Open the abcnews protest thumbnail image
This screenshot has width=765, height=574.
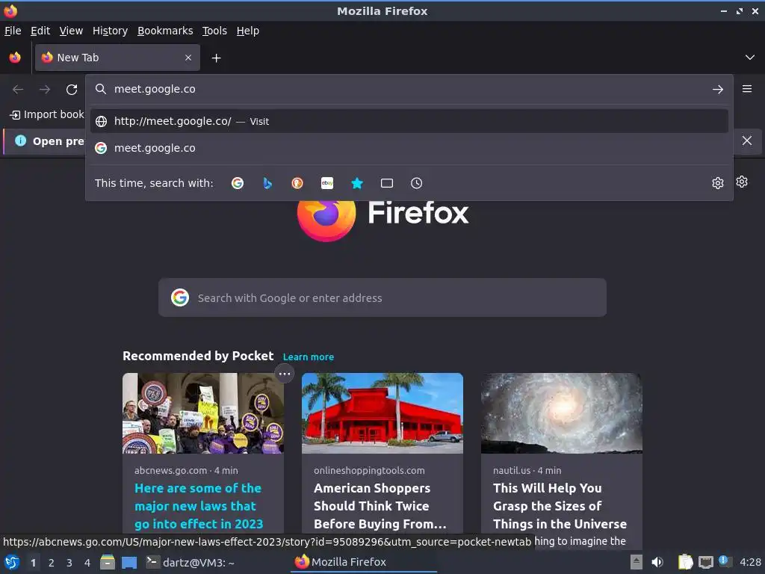tap(203, 413)
